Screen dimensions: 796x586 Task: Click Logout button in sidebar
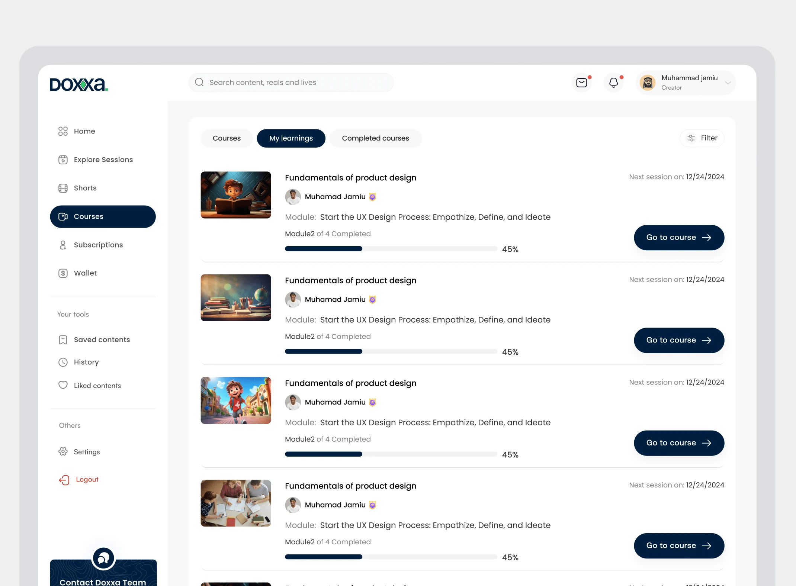[x=87, y=479]
